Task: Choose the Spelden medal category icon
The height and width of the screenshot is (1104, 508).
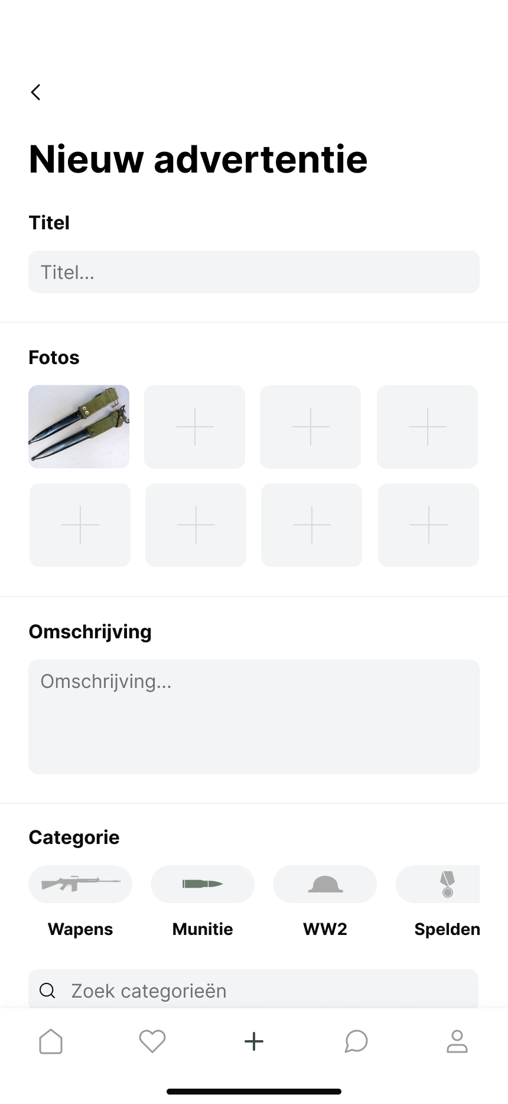Action: (447, 884)
